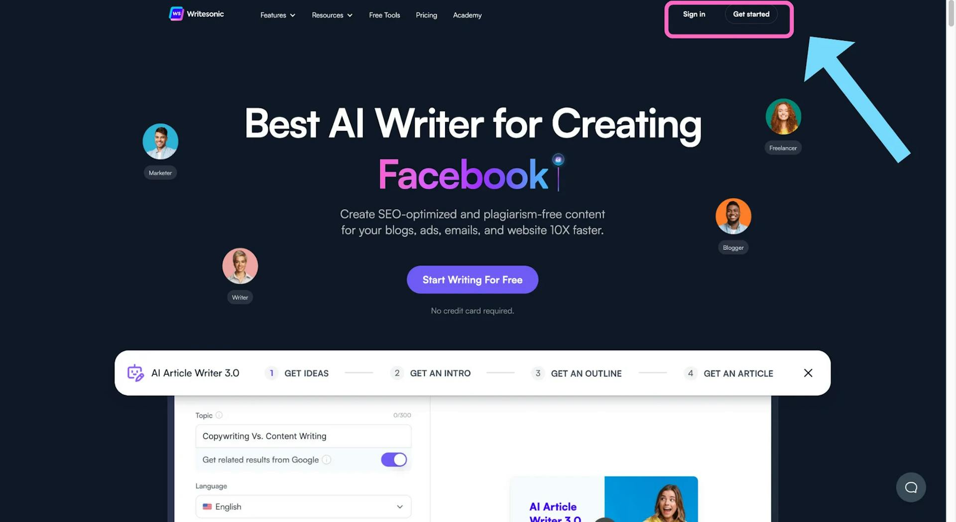
Task: Open the chat support bubble icon
Action: pos(911,487)
